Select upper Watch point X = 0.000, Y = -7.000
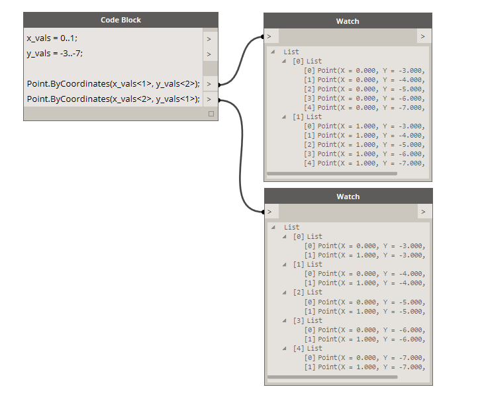 pyautogui.click(x=364, y=108)
